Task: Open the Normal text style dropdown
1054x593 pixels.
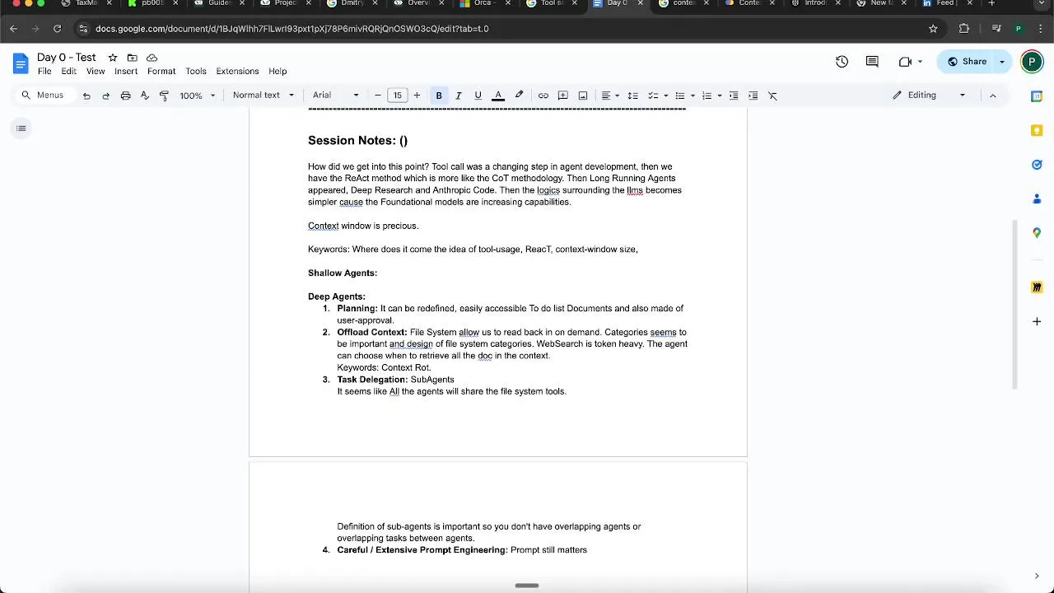Action: pyautogui.click(x=263, y=96)
